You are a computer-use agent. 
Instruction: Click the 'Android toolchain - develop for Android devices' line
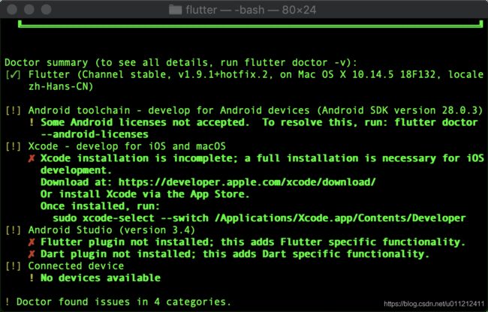pos(255,111)
